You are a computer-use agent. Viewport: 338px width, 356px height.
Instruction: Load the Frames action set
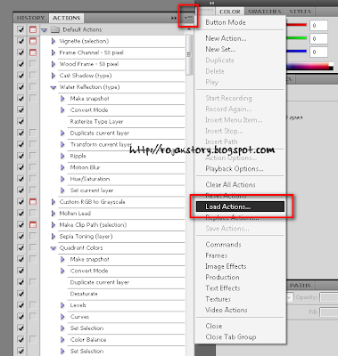pyautogui.click(x=240, y=255)
